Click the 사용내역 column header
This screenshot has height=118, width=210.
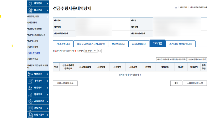[117, 67]
